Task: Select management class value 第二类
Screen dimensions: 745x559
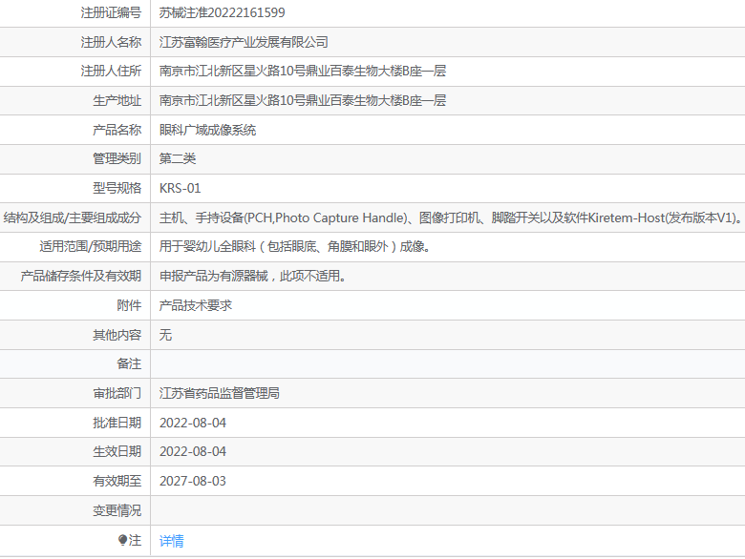Action: [178, 158]
